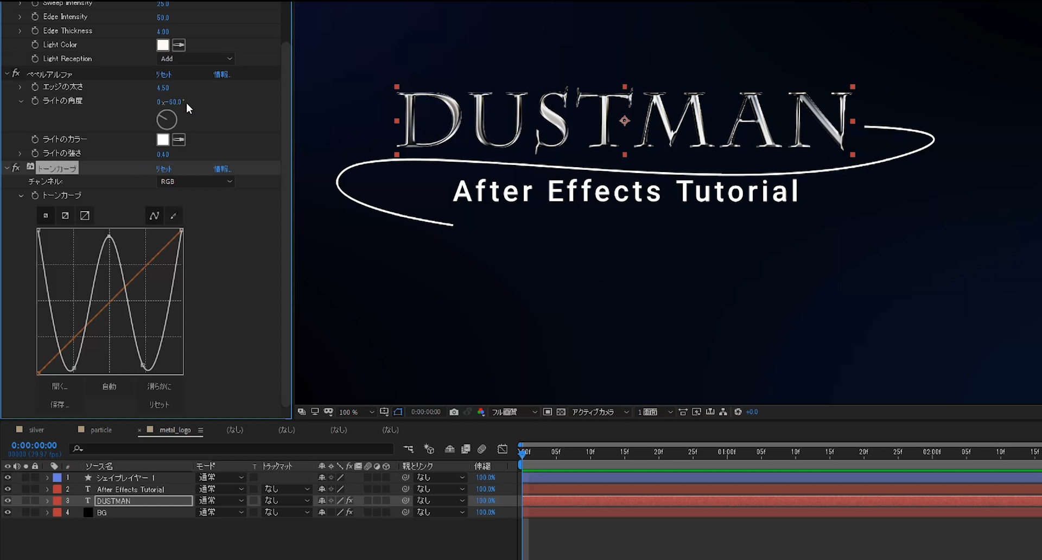The image size is (1042, 560).
Task: Click the reset exposure icon in viewer
Action: coord(738,412)
